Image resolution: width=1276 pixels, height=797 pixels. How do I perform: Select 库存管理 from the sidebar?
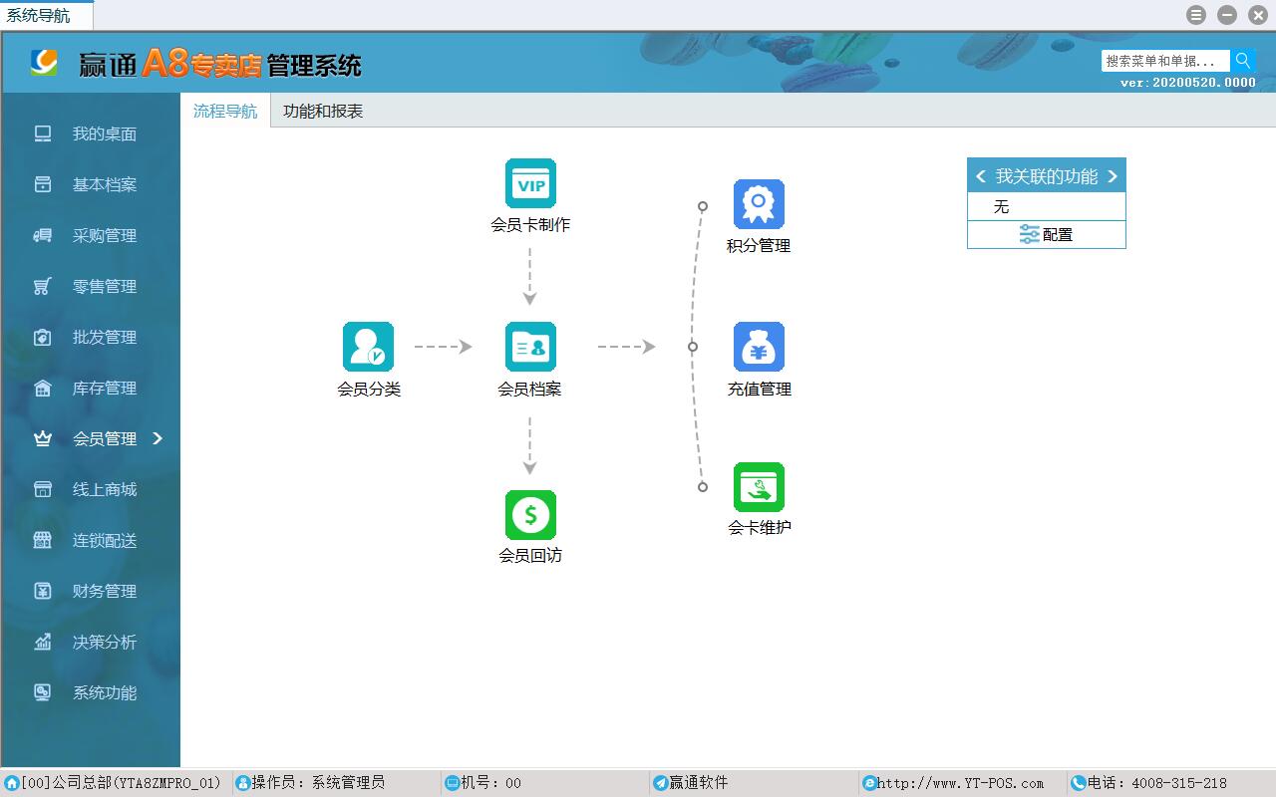coord(104,388)
